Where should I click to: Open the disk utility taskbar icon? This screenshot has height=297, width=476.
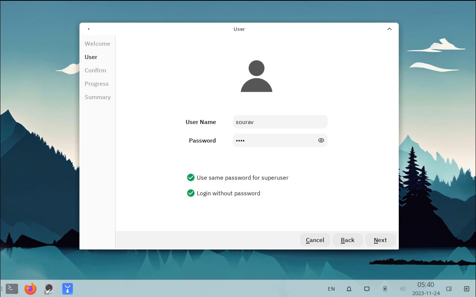pos(49,288)
